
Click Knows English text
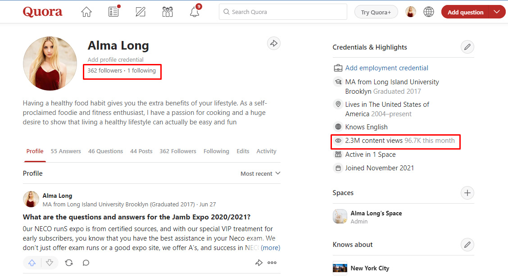pos(367,127)
